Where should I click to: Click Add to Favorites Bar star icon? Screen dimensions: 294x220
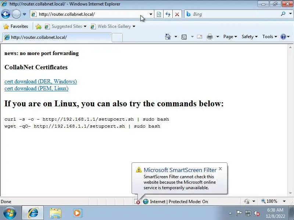(x=39, y=26)
